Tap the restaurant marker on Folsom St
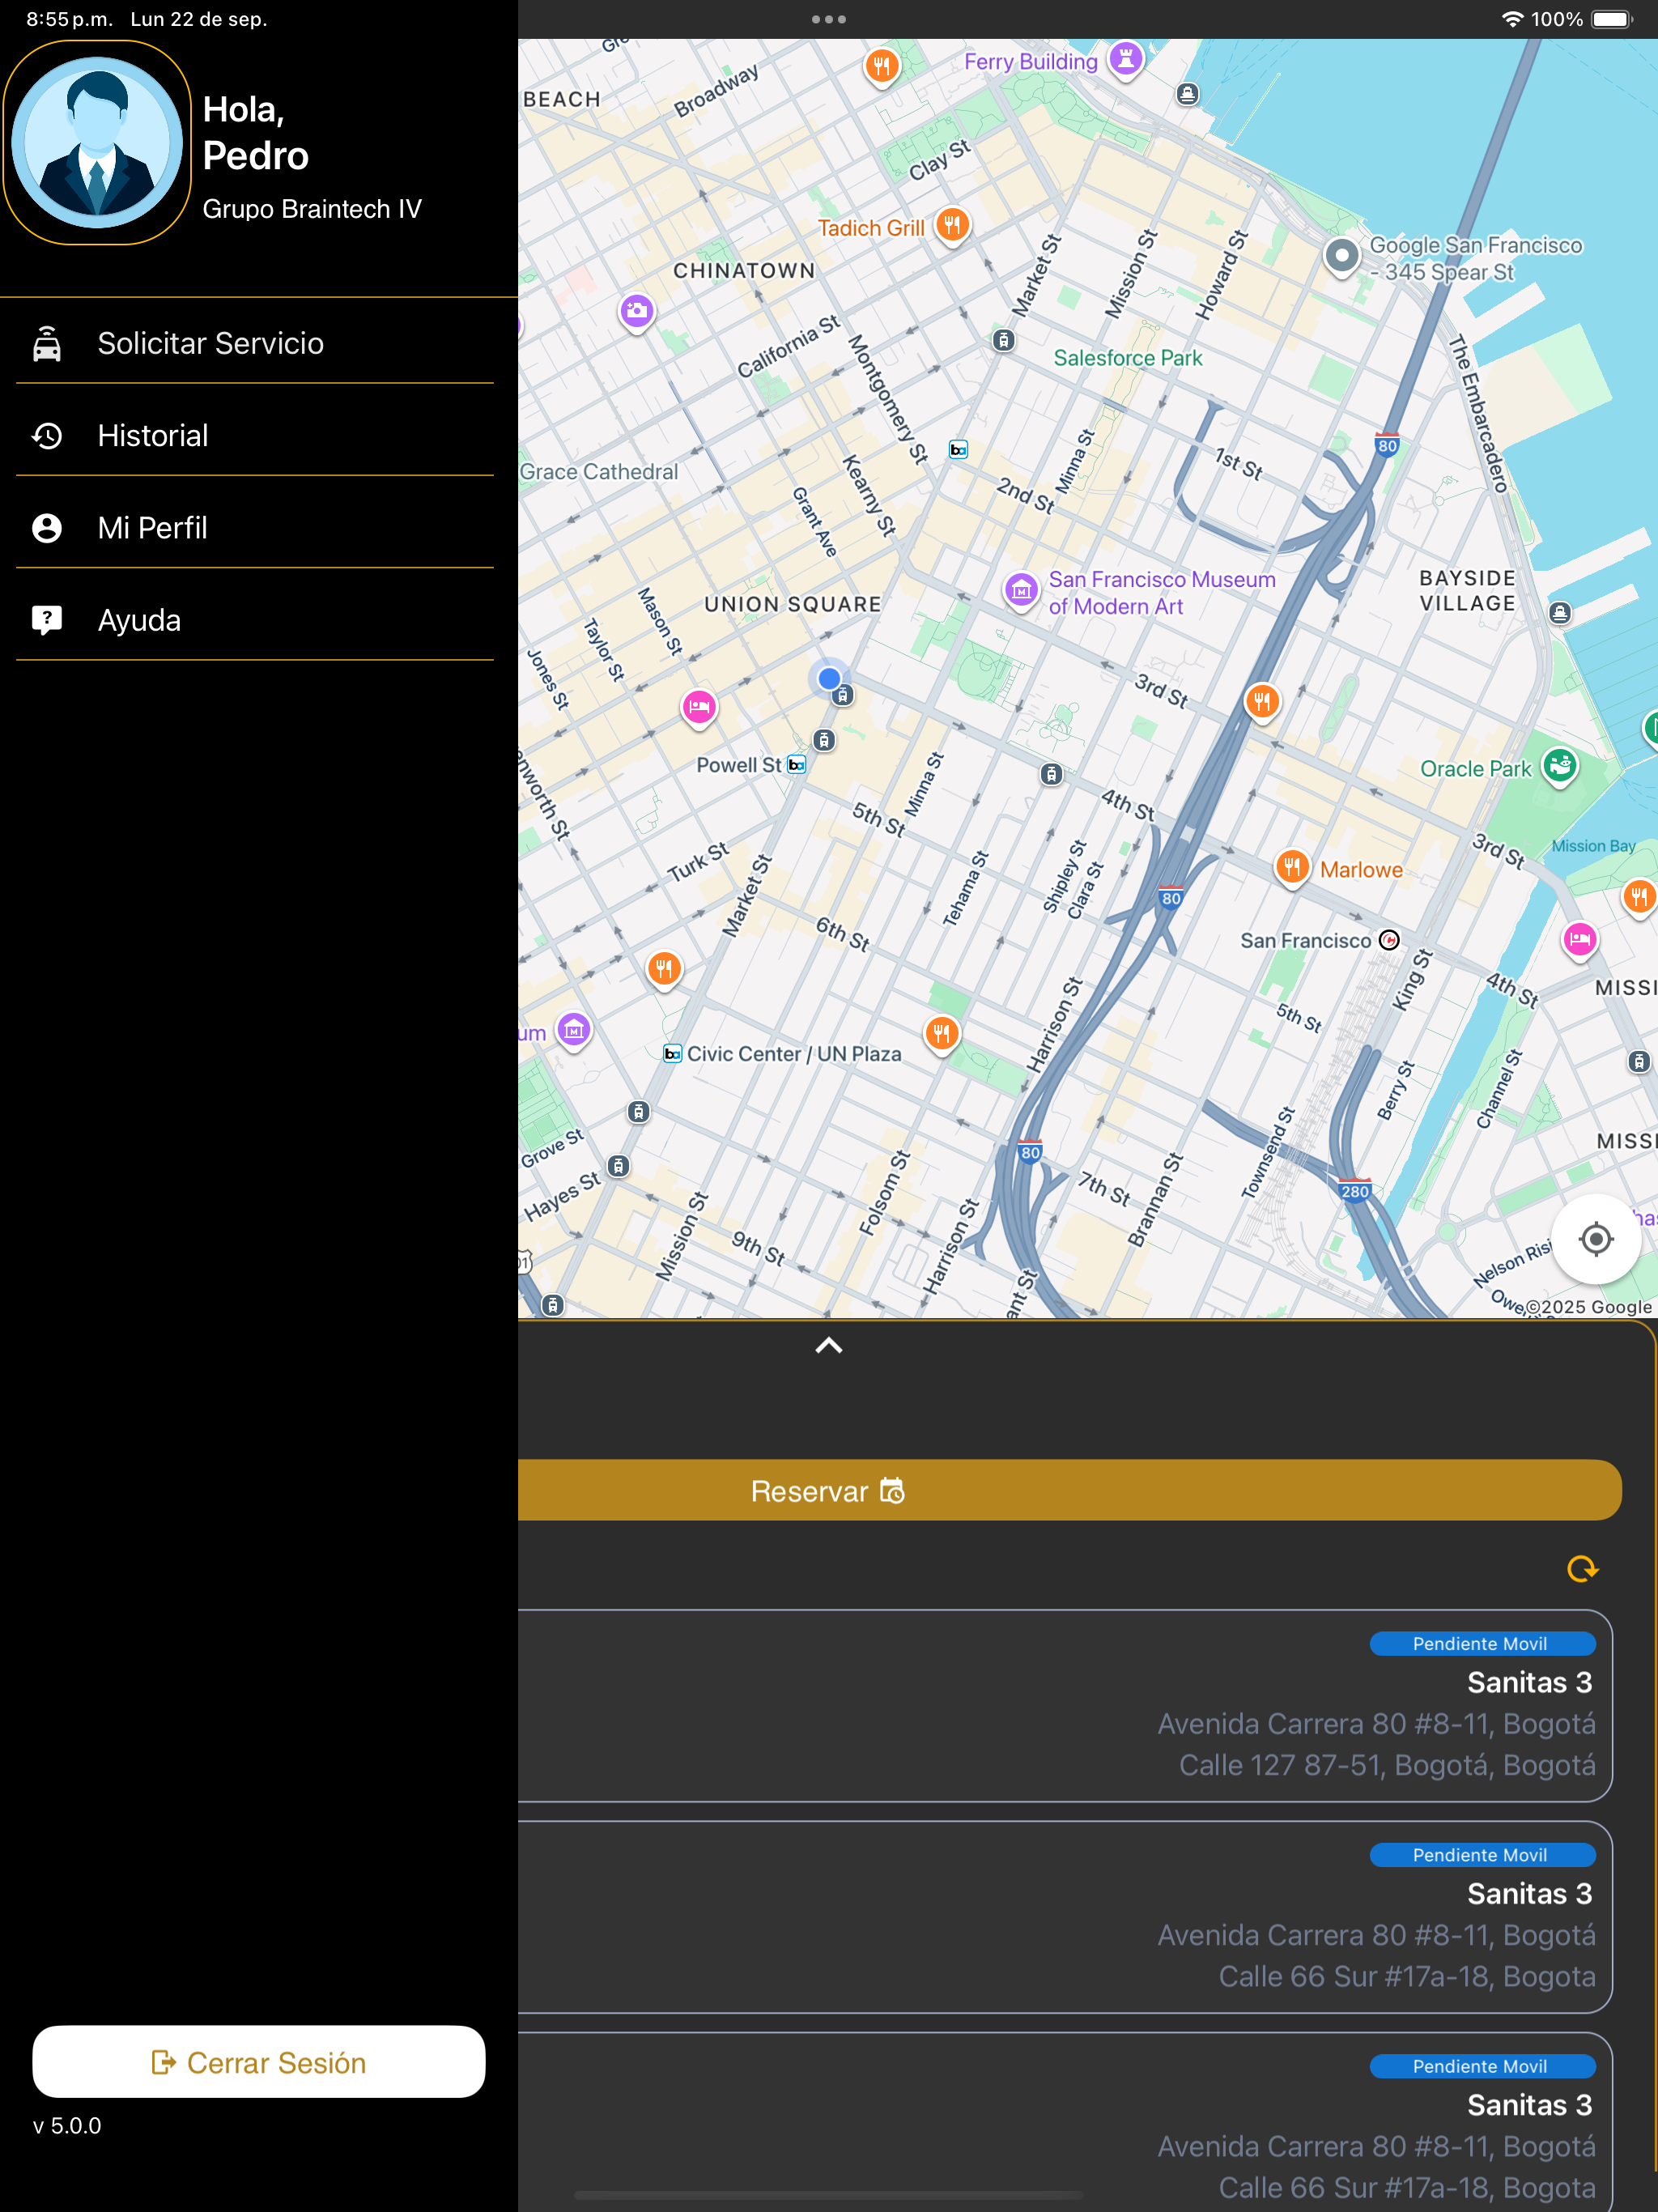Viewport: 1658px width, 2212px height. pos(941,1033)
